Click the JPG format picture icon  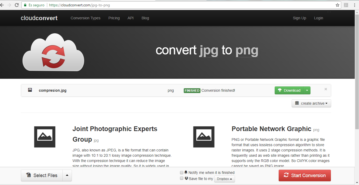pyautogui.click(x=45, y=137)
